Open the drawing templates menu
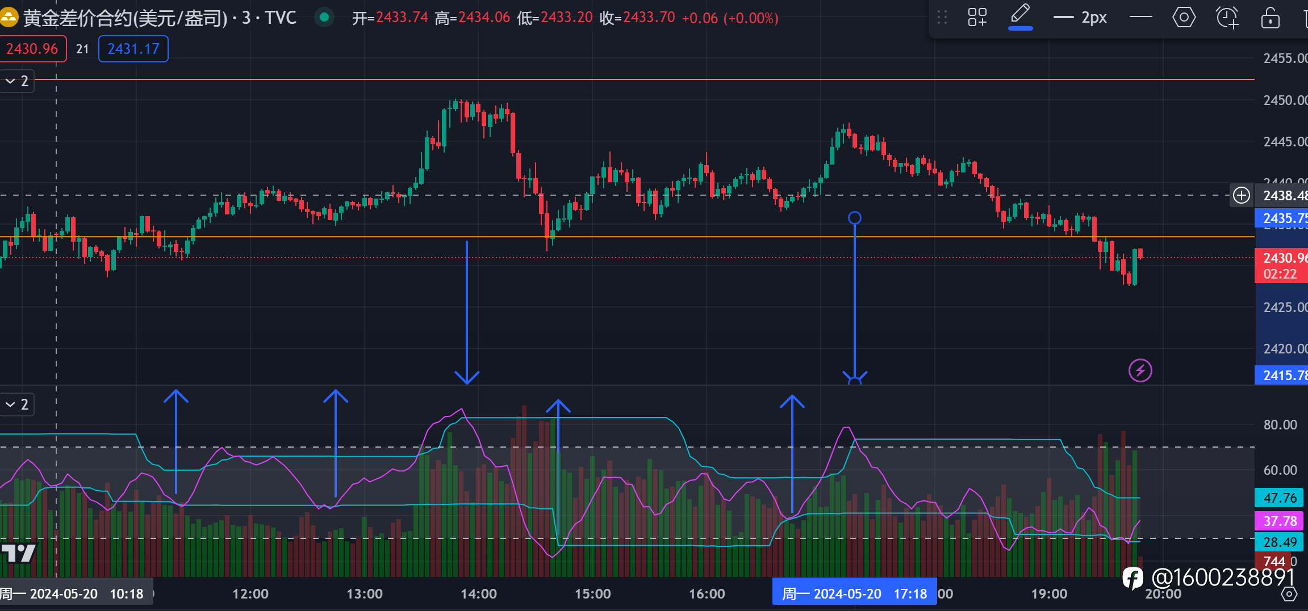 (x=977, y=18)
